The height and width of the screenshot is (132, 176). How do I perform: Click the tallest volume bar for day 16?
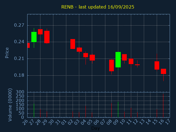(x=163, y=106)
